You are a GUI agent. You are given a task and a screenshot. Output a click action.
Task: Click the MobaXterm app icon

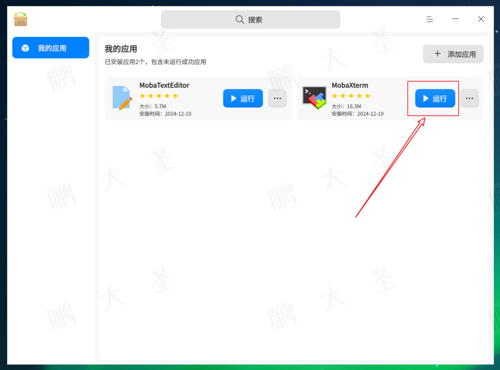(314, 98)
